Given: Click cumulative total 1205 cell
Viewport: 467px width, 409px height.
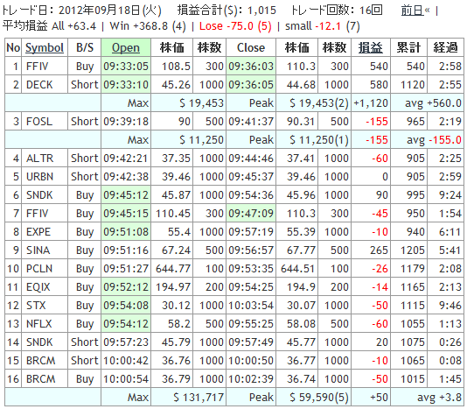Looking at the screenshot, I should pyautogui.click(x=409, y=250).
